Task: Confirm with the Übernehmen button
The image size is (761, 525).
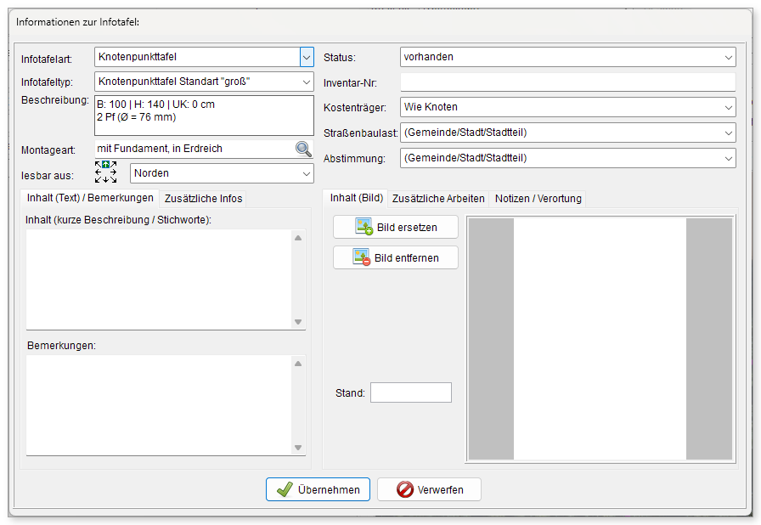Action: point(318,489)
